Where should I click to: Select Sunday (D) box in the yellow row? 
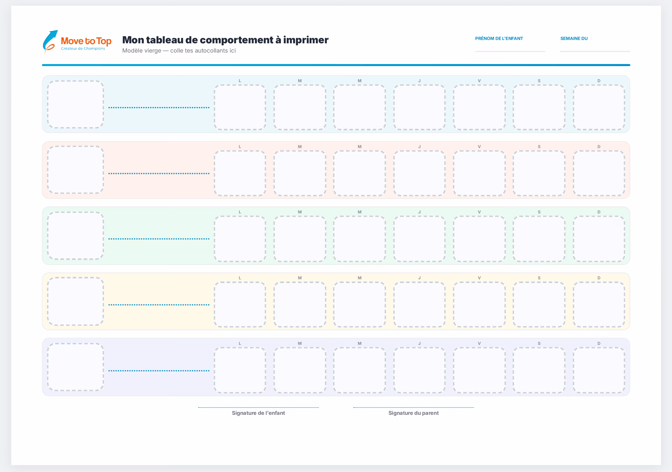(x=599, y=304)
